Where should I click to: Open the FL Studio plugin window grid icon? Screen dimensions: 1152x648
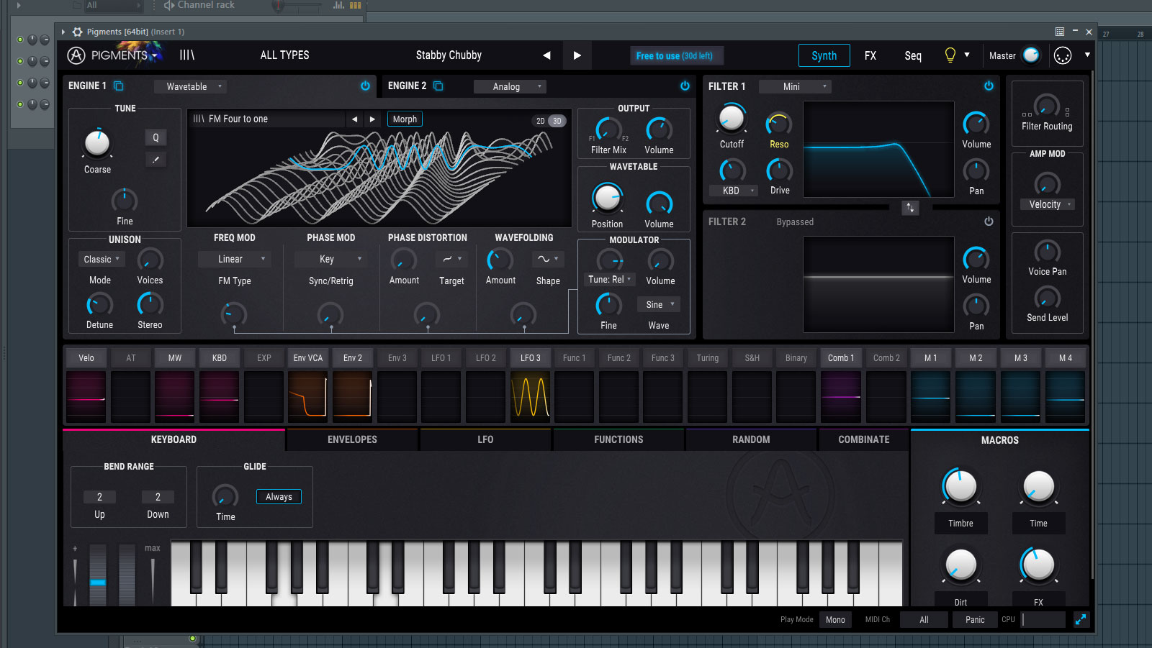click(x=1060, y=32)
